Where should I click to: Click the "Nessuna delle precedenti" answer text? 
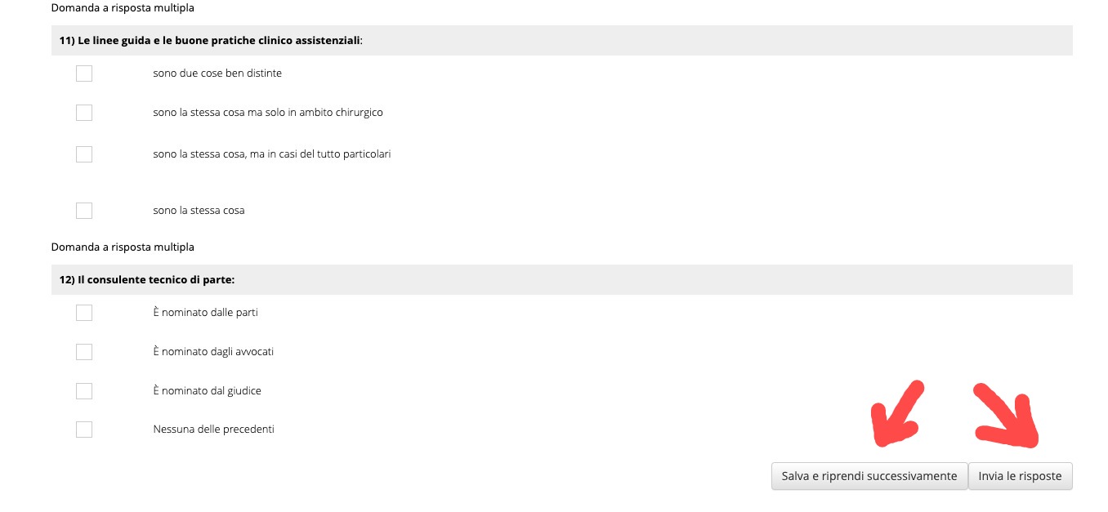(x=214, y=430)
